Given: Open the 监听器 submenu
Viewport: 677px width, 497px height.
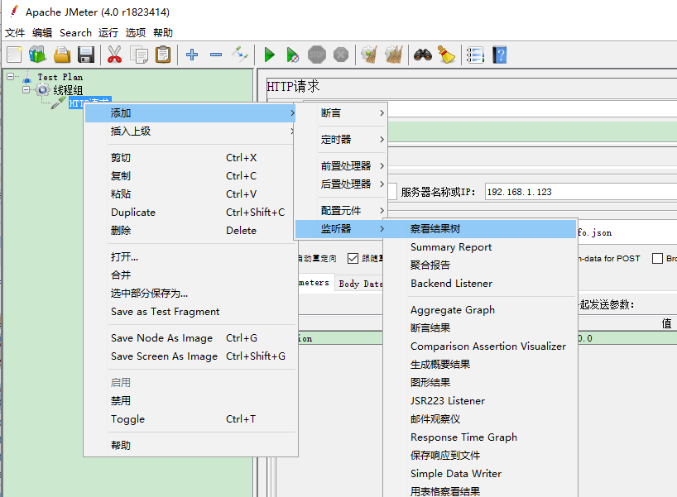Looking at the screenshot, I should click(340, 229).
